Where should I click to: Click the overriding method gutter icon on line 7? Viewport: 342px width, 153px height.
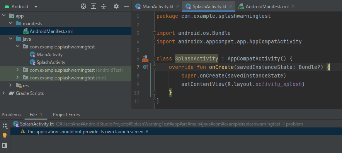(145, 67)
